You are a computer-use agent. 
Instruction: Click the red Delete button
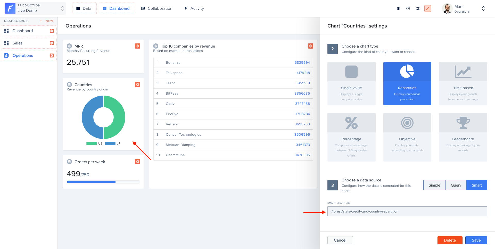tap(450, 240)
